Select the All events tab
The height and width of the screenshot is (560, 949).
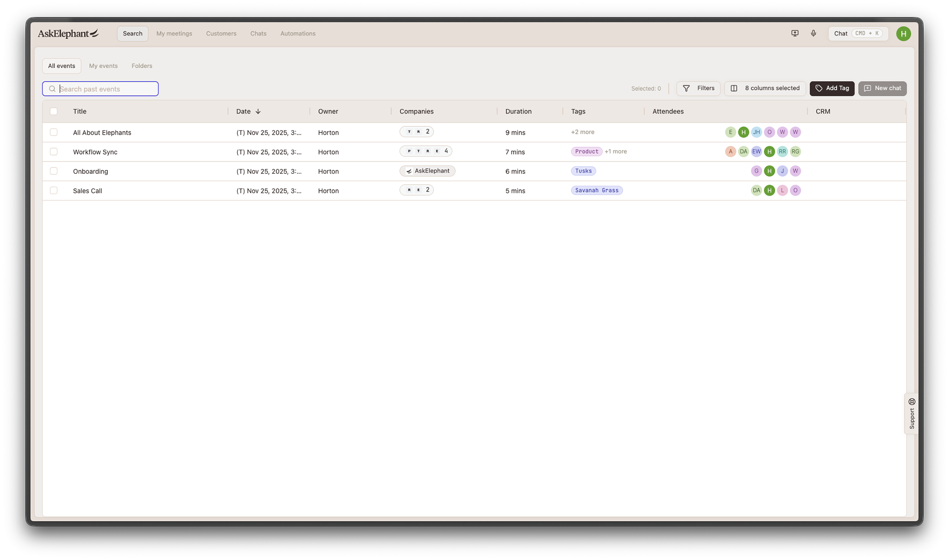coord(62,66)
